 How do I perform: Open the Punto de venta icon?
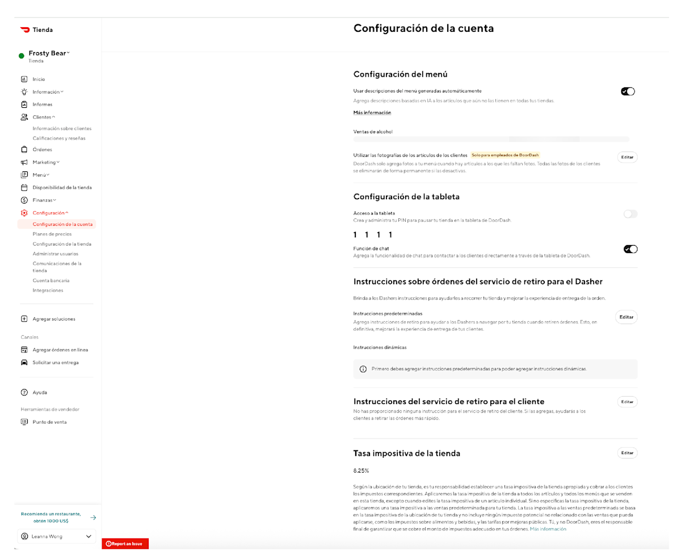pyautogui.click(x=24, y=422)
